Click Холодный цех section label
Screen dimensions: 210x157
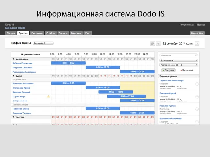tap(20, 105)
